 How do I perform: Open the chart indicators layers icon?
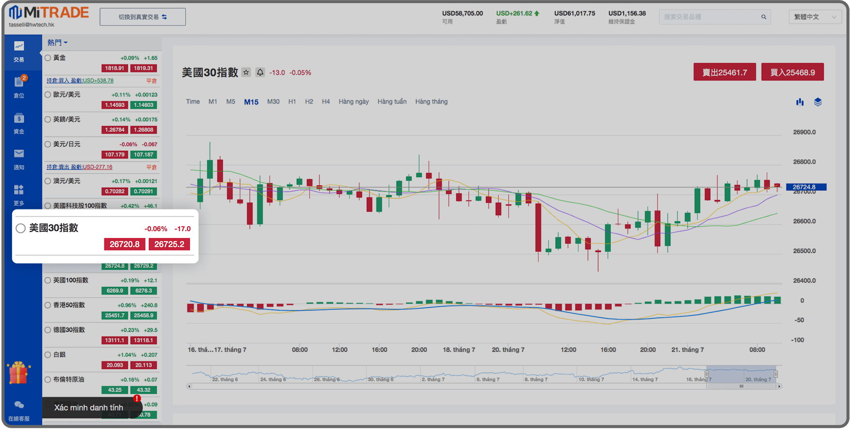pyautogui.click(x=818, y=102)
